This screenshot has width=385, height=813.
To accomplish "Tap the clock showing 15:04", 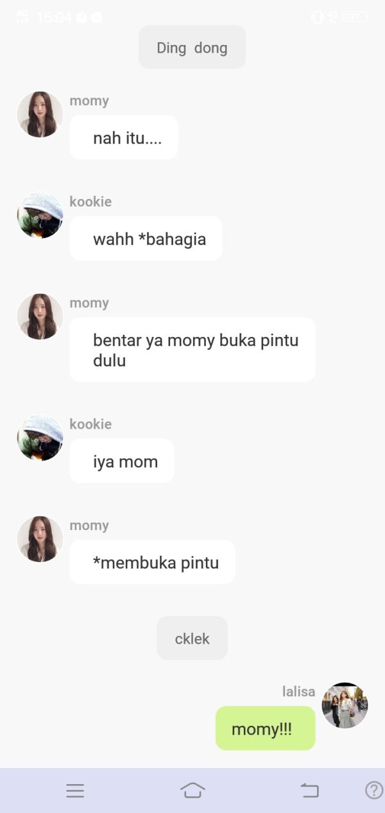I will click(x=54, y=17).
